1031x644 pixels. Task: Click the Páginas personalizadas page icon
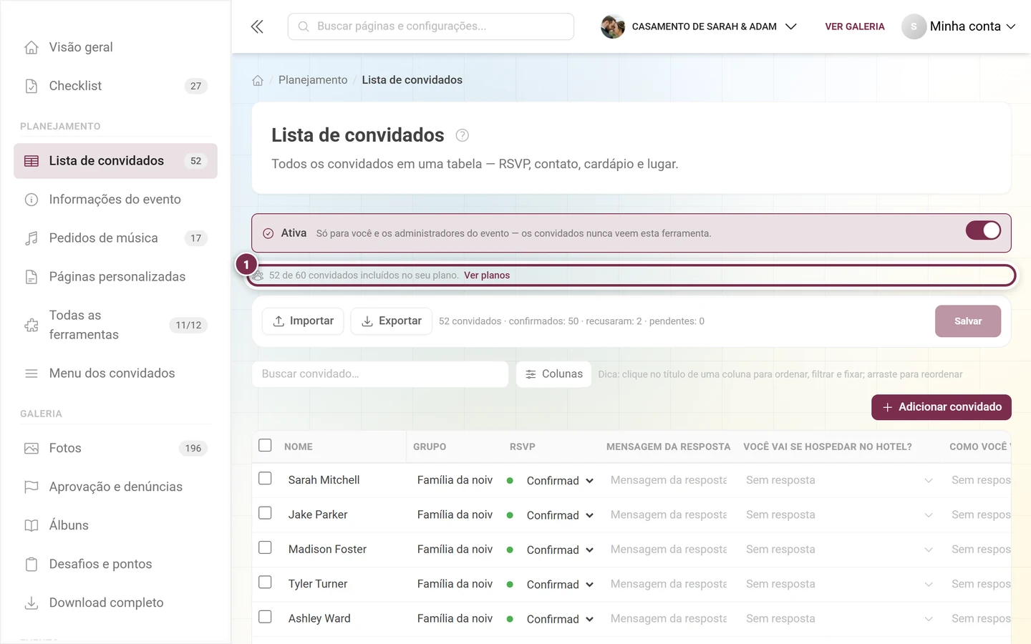tap(32, 277)
